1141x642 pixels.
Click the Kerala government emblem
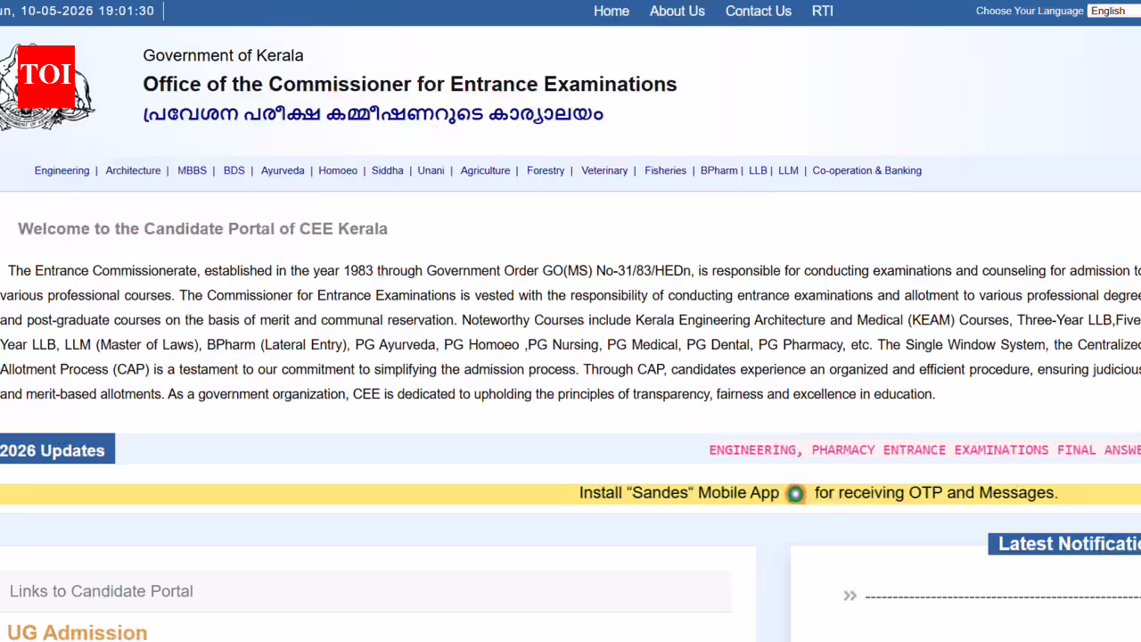pos(47,87)
